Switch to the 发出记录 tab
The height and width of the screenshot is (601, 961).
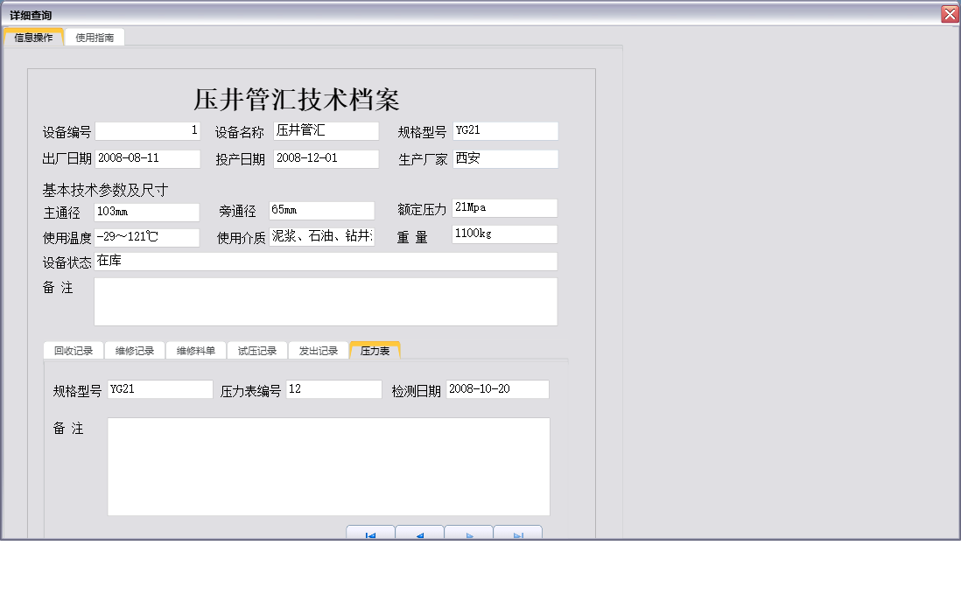coord(318,348)
